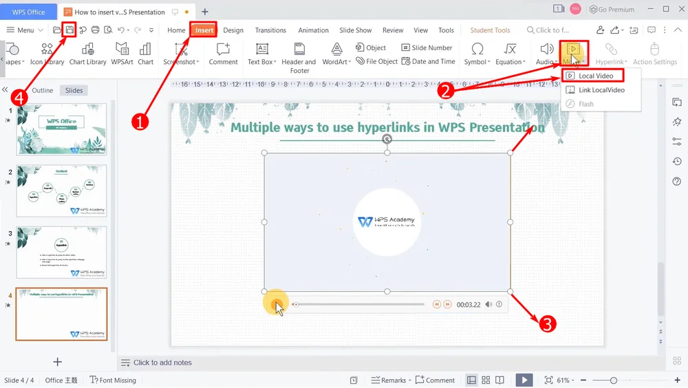Viewport: 688px width, 388px height.
Task: Insert a Text Box from ribbon
Action: (261, 54)
